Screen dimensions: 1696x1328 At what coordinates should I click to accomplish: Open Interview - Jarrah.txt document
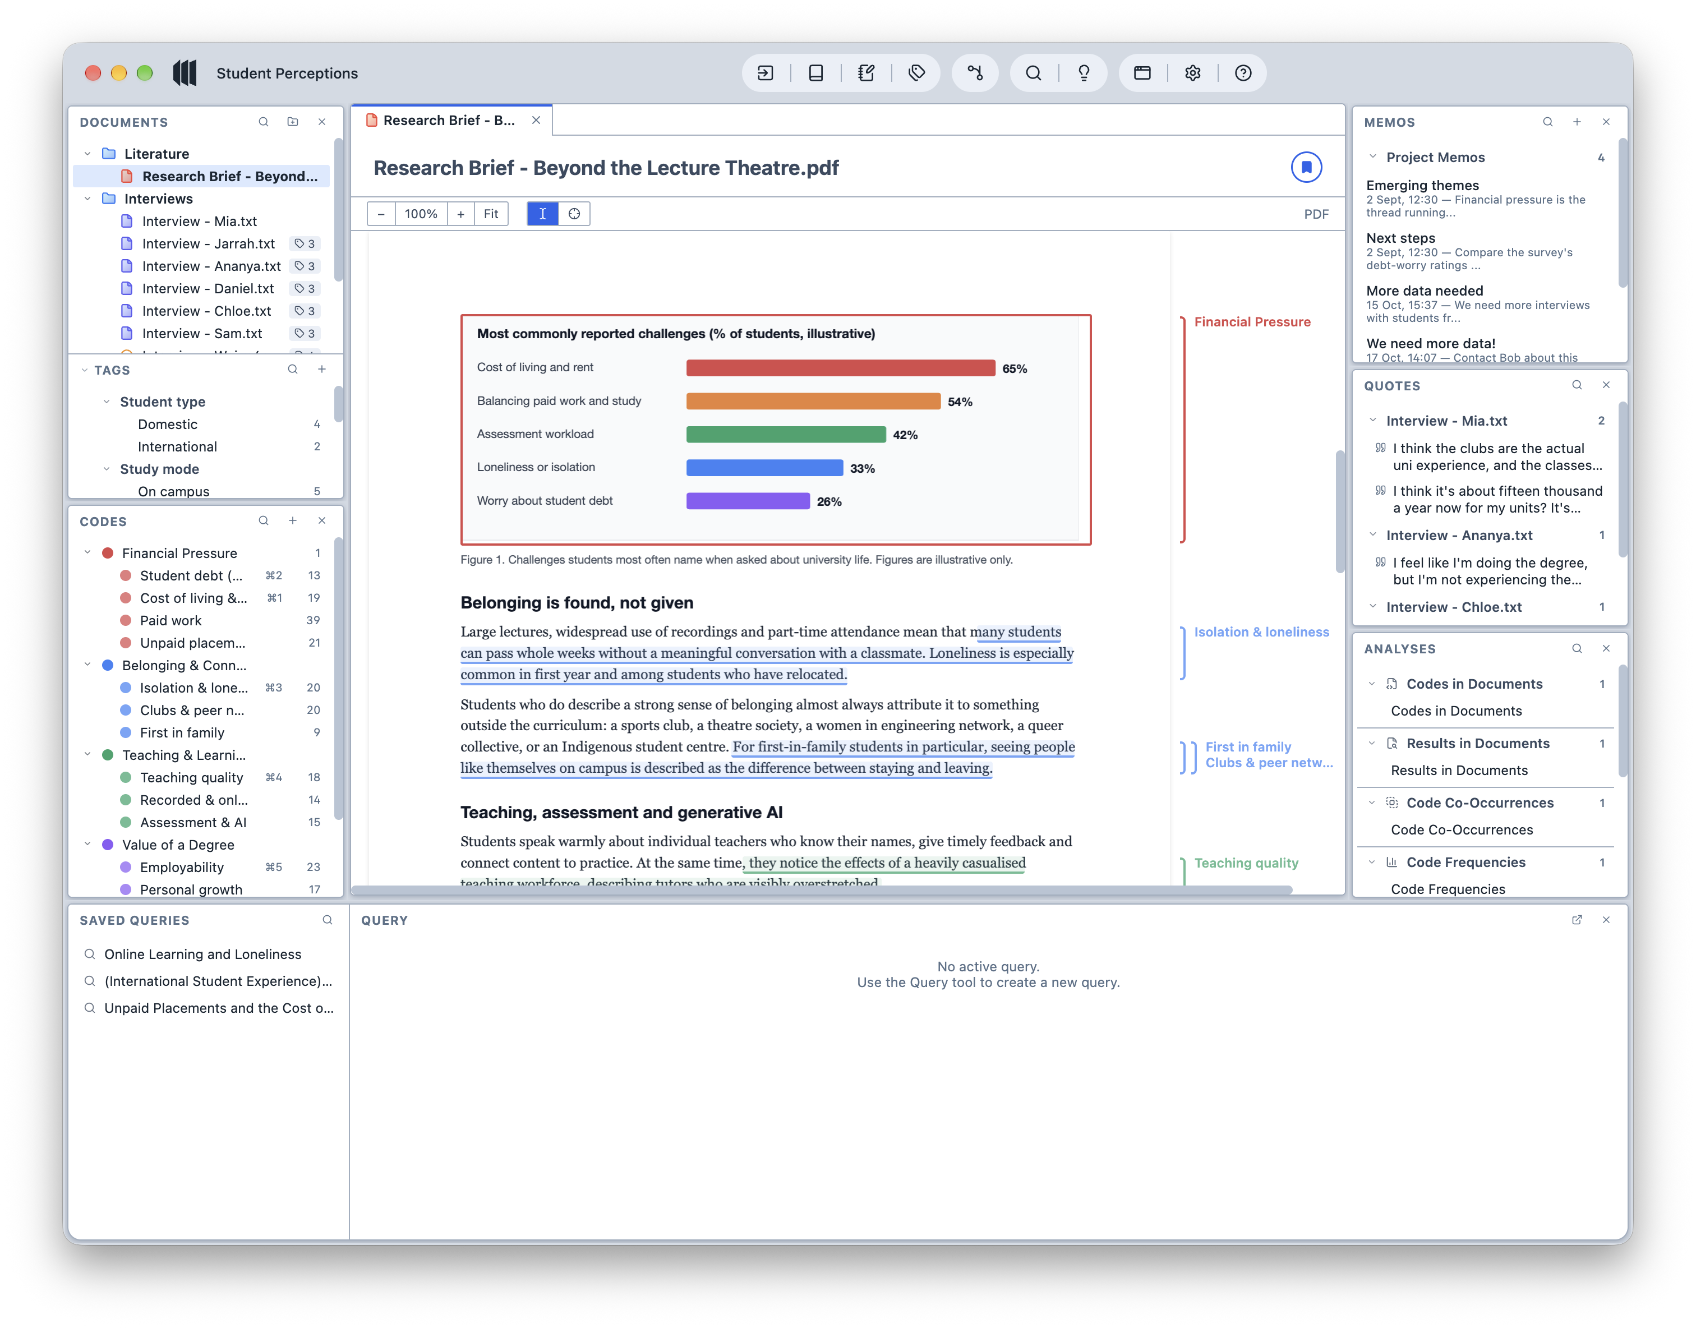click(x=209, y=243)
